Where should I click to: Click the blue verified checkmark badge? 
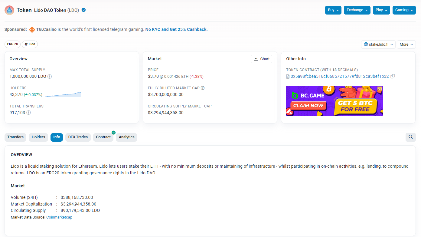click(84, 10)
